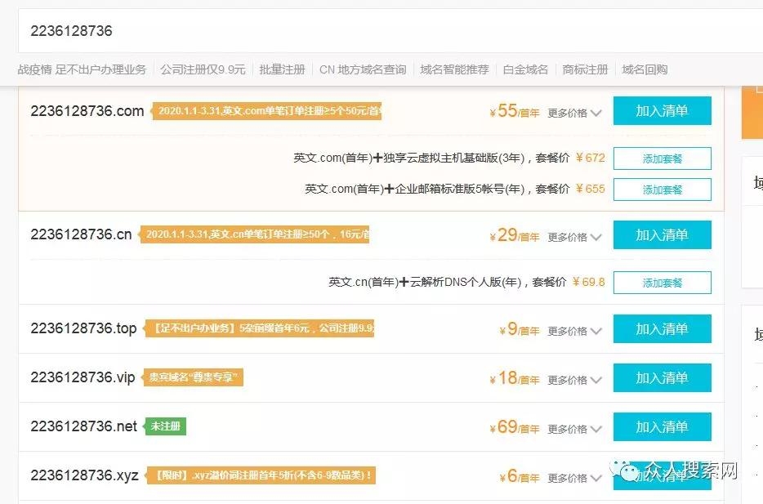This screenshot has width=763, height=504.
Task: Add the 2236128736.top domain to the list
Action: (662, 328)
